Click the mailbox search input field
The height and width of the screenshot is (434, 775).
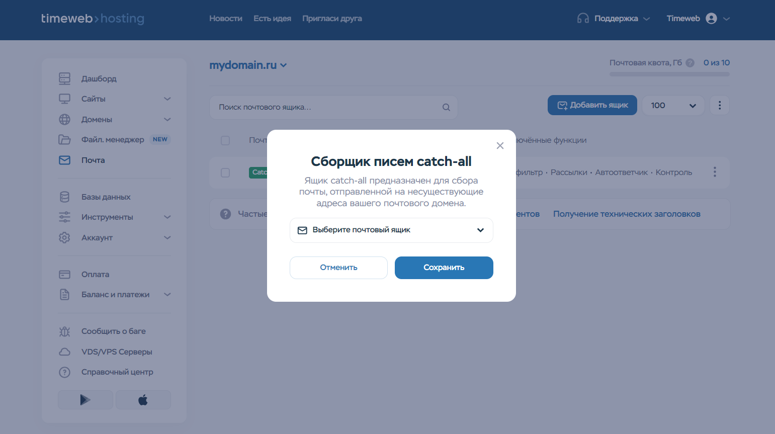[327, 107]
